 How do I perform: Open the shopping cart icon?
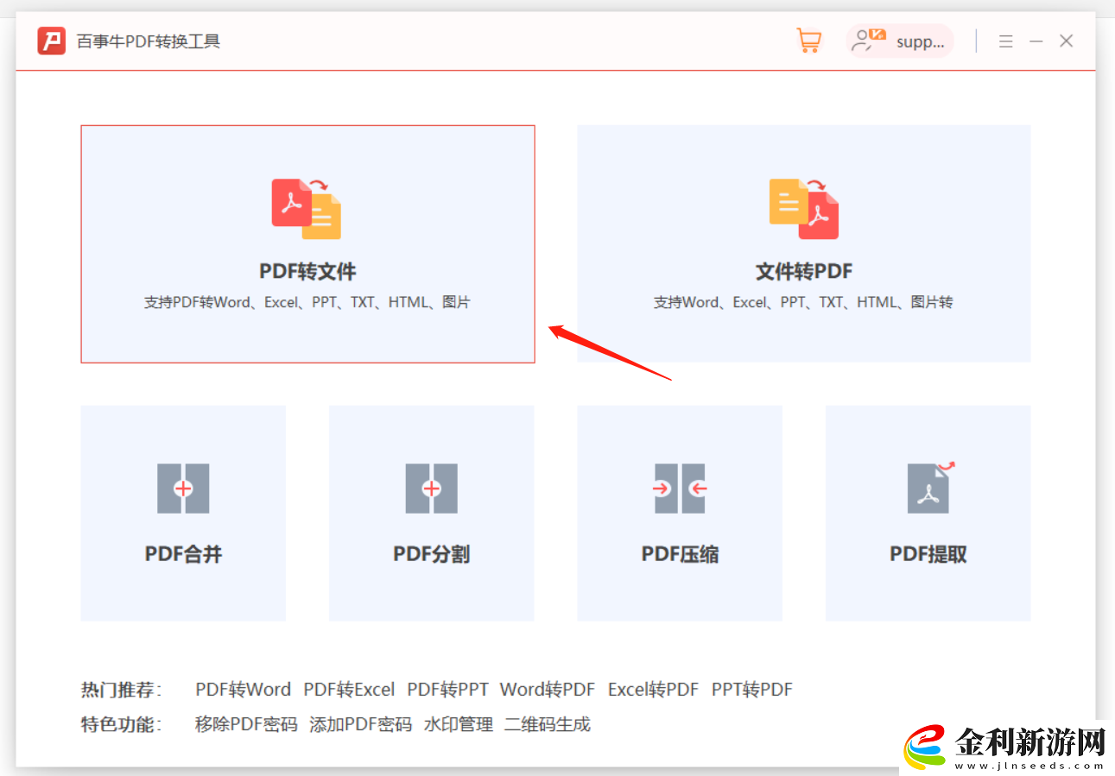tap(808, 41)
